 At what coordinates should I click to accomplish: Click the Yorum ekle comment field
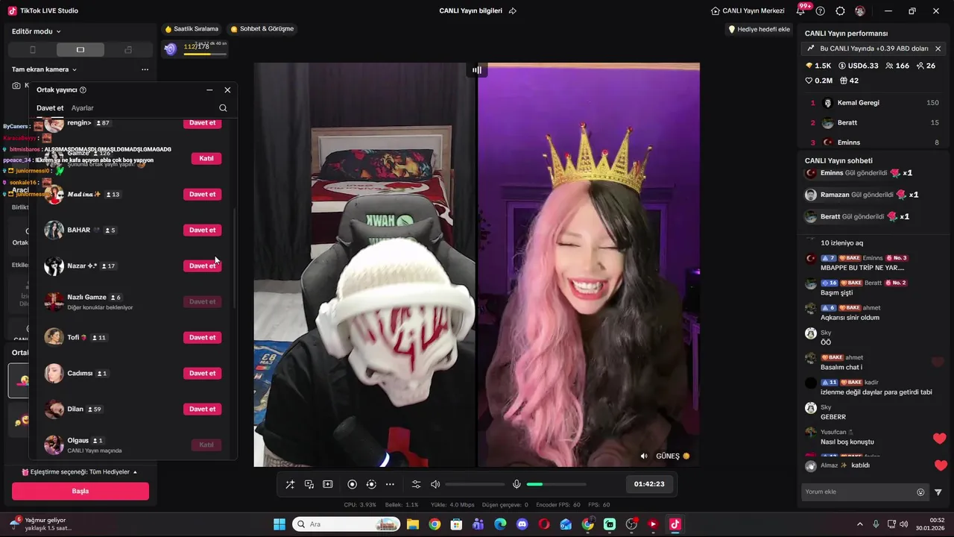(858, 492)
